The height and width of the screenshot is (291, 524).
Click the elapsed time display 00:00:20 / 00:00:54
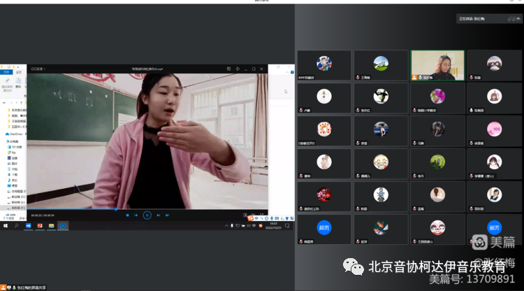(x=43, y=215)
